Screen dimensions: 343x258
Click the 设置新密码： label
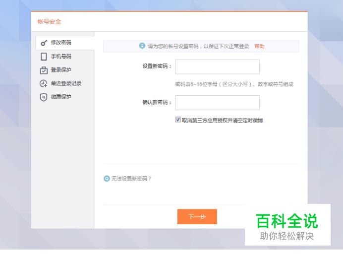pos(157,66)
